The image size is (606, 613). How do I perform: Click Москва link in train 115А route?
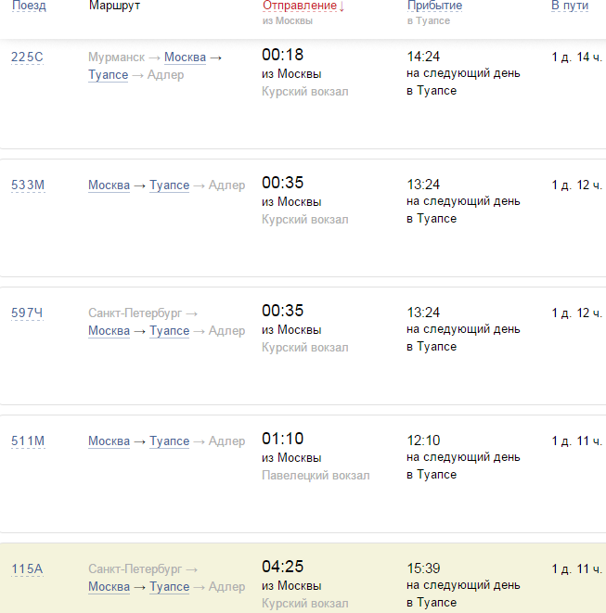pyautogui.click(x=109, y=587)
